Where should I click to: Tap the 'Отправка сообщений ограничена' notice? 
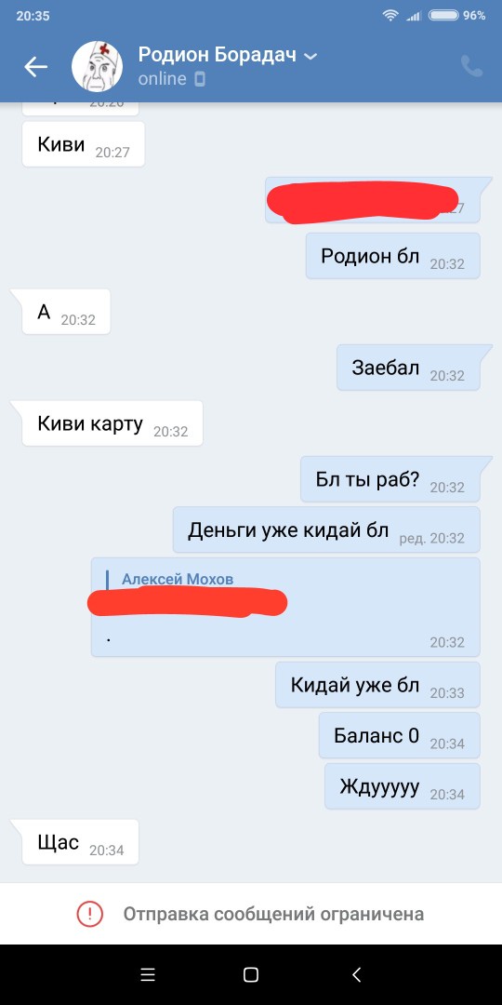click(273, 914)
